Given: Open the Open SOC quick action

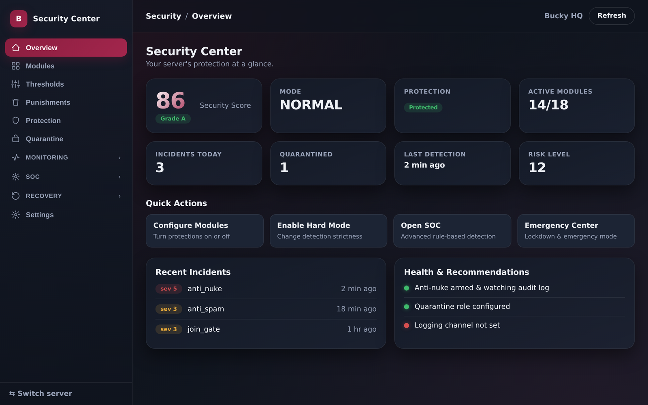Looking at the screenshot, I should click(452, 231).
